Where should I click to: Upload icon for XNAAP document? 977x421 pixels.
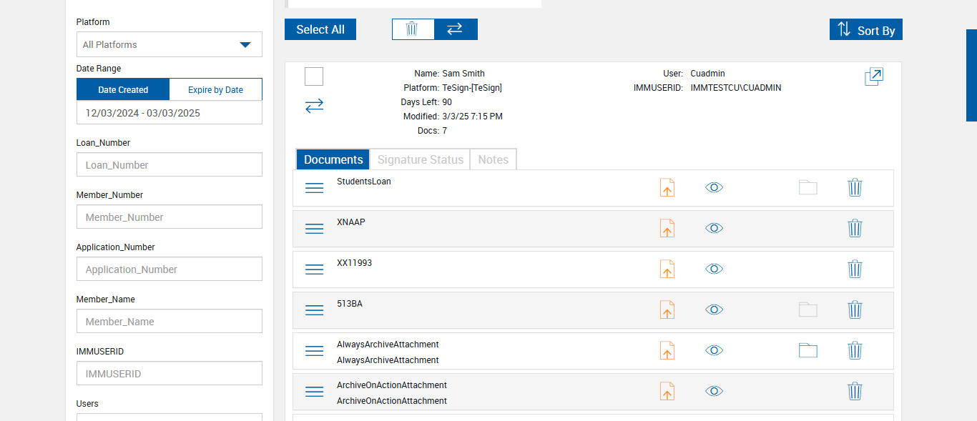coord(667,229)
